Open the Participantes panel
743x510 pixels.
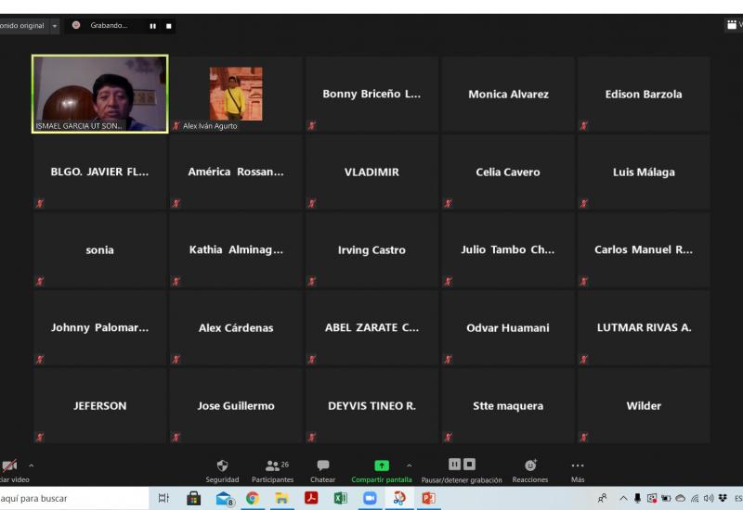click(272, 469)
